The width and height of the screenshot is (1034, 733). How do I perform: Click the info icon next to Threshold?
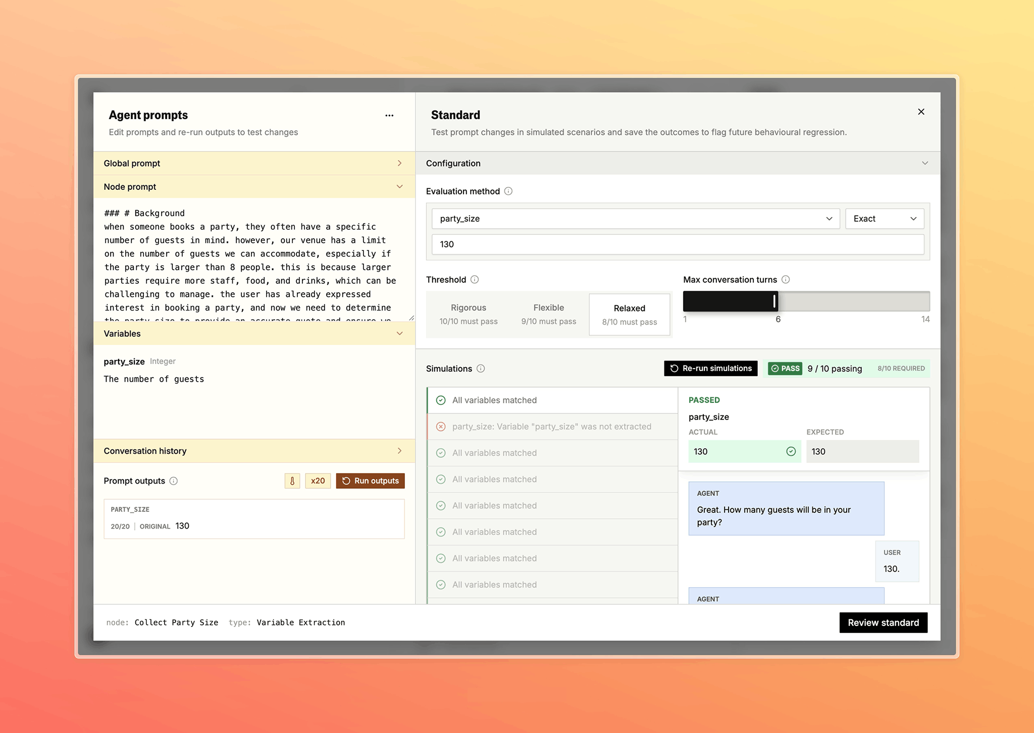coord(475,279)
